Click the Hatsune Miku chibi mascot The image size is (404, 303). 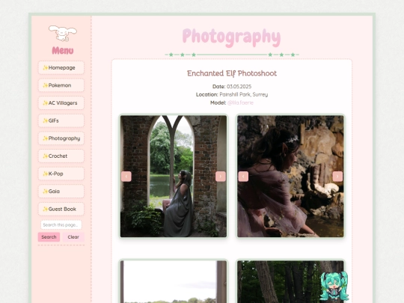[334, 286]
